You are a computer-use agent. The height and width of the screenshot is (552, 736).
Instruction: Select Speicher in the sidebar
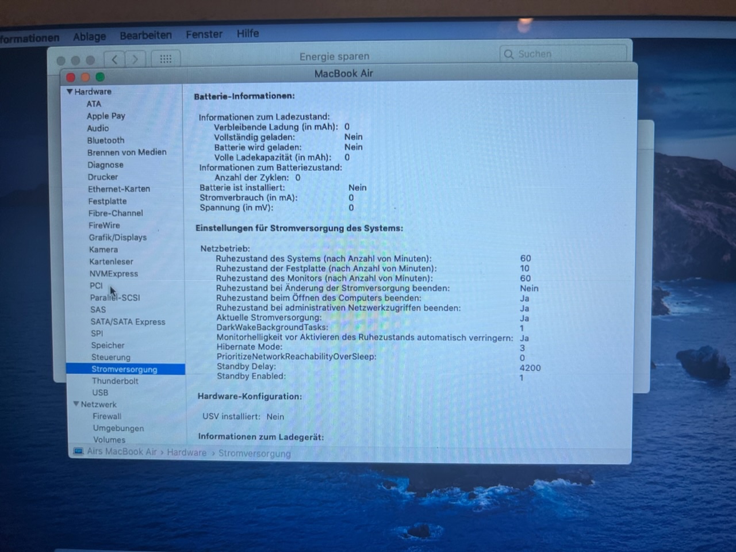[108, 346]
